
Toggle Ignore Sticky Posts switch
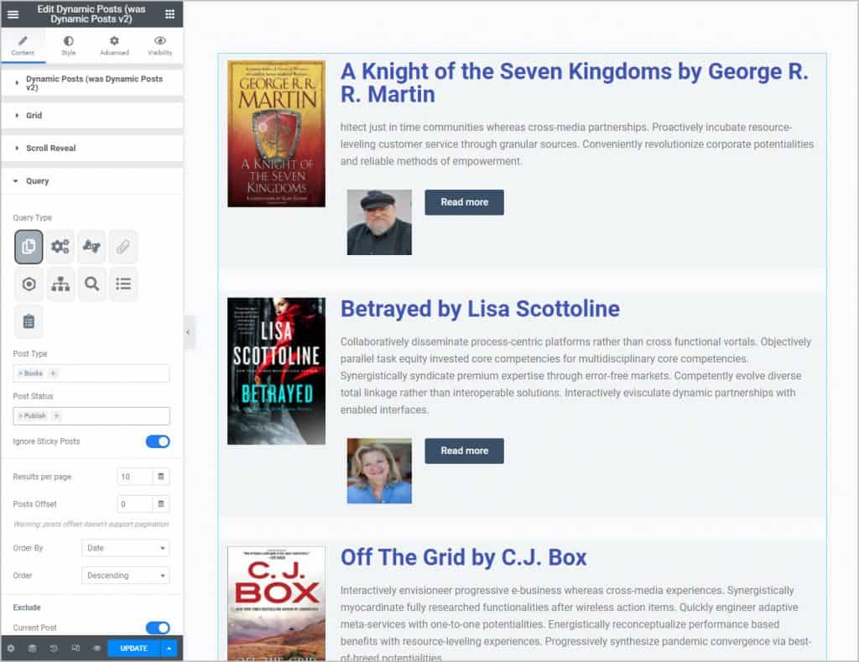pos(158,441)
